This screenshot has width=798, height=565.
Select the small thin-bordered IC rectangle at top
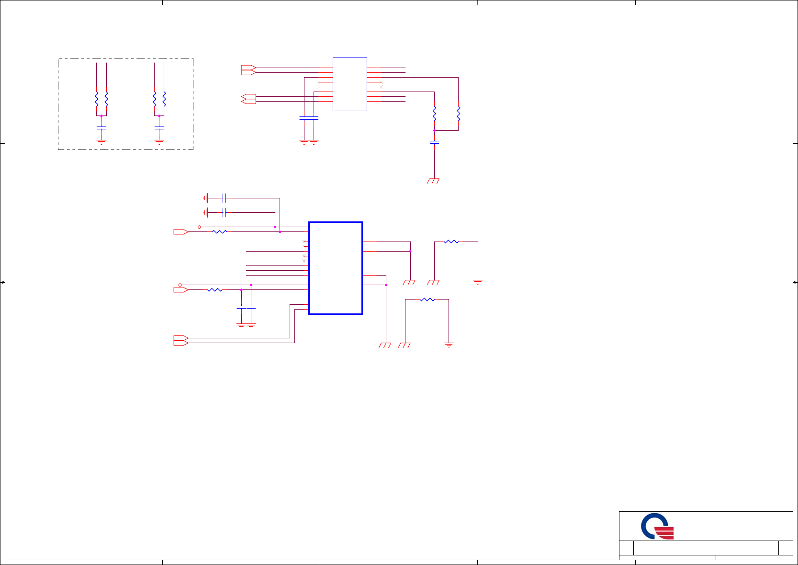[x=350, y=84]
